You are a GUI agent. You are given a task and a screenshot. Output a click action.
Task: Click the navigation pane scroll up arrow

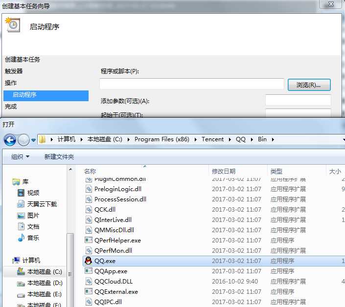[x=70, y=170]
